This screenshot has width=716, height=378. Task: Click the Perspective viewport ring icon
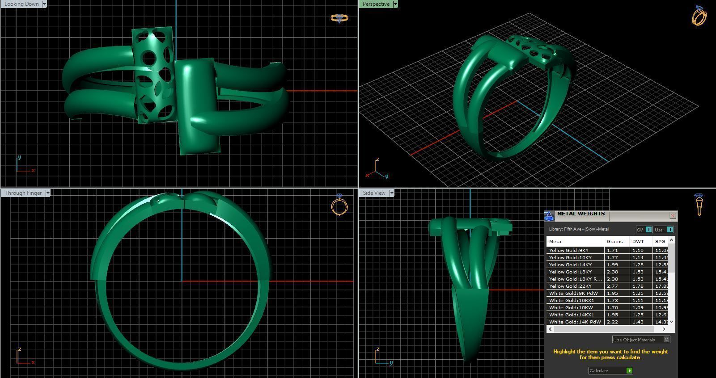[x=699, y=16]
